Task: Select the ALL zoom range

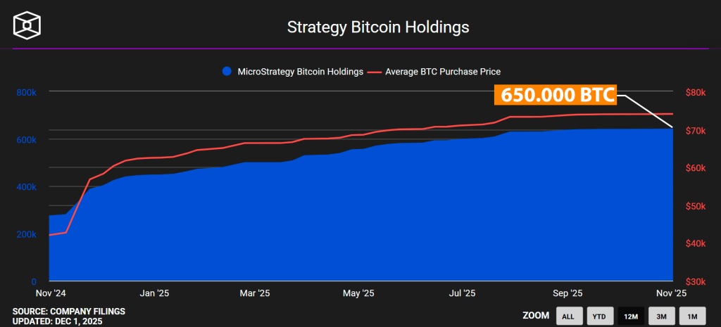Action: pyautogui.click(x=568, y=316)
